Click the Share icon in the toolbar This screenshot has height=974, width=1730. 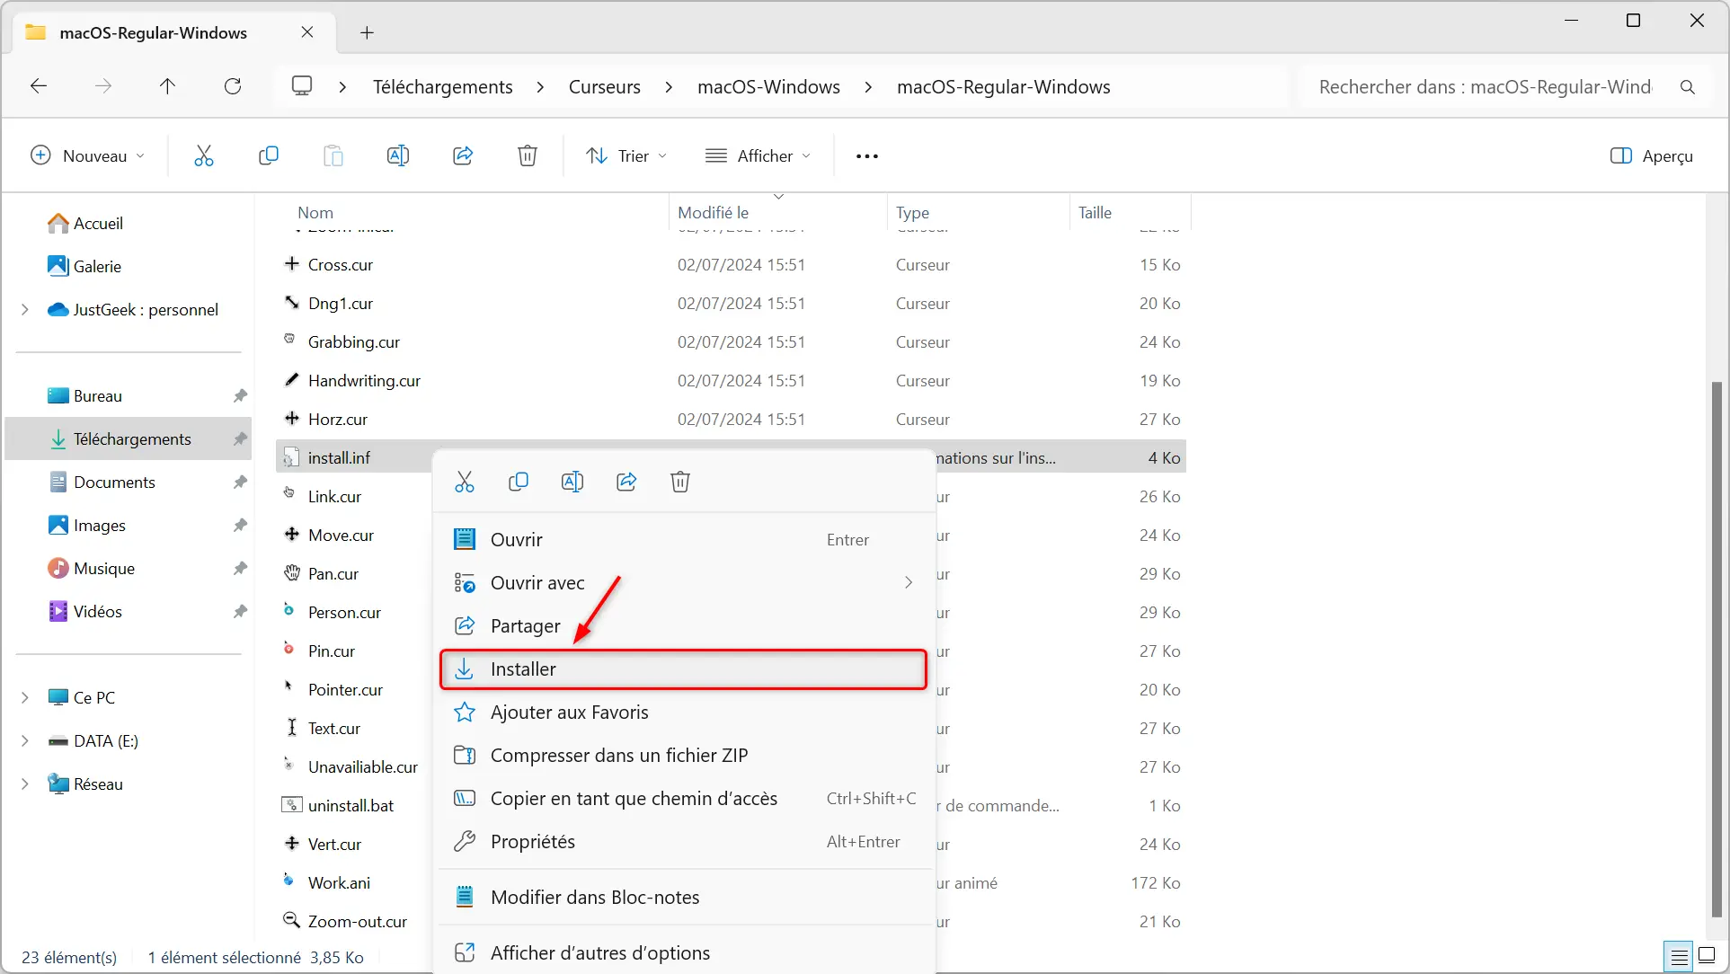tap(463, 155)
